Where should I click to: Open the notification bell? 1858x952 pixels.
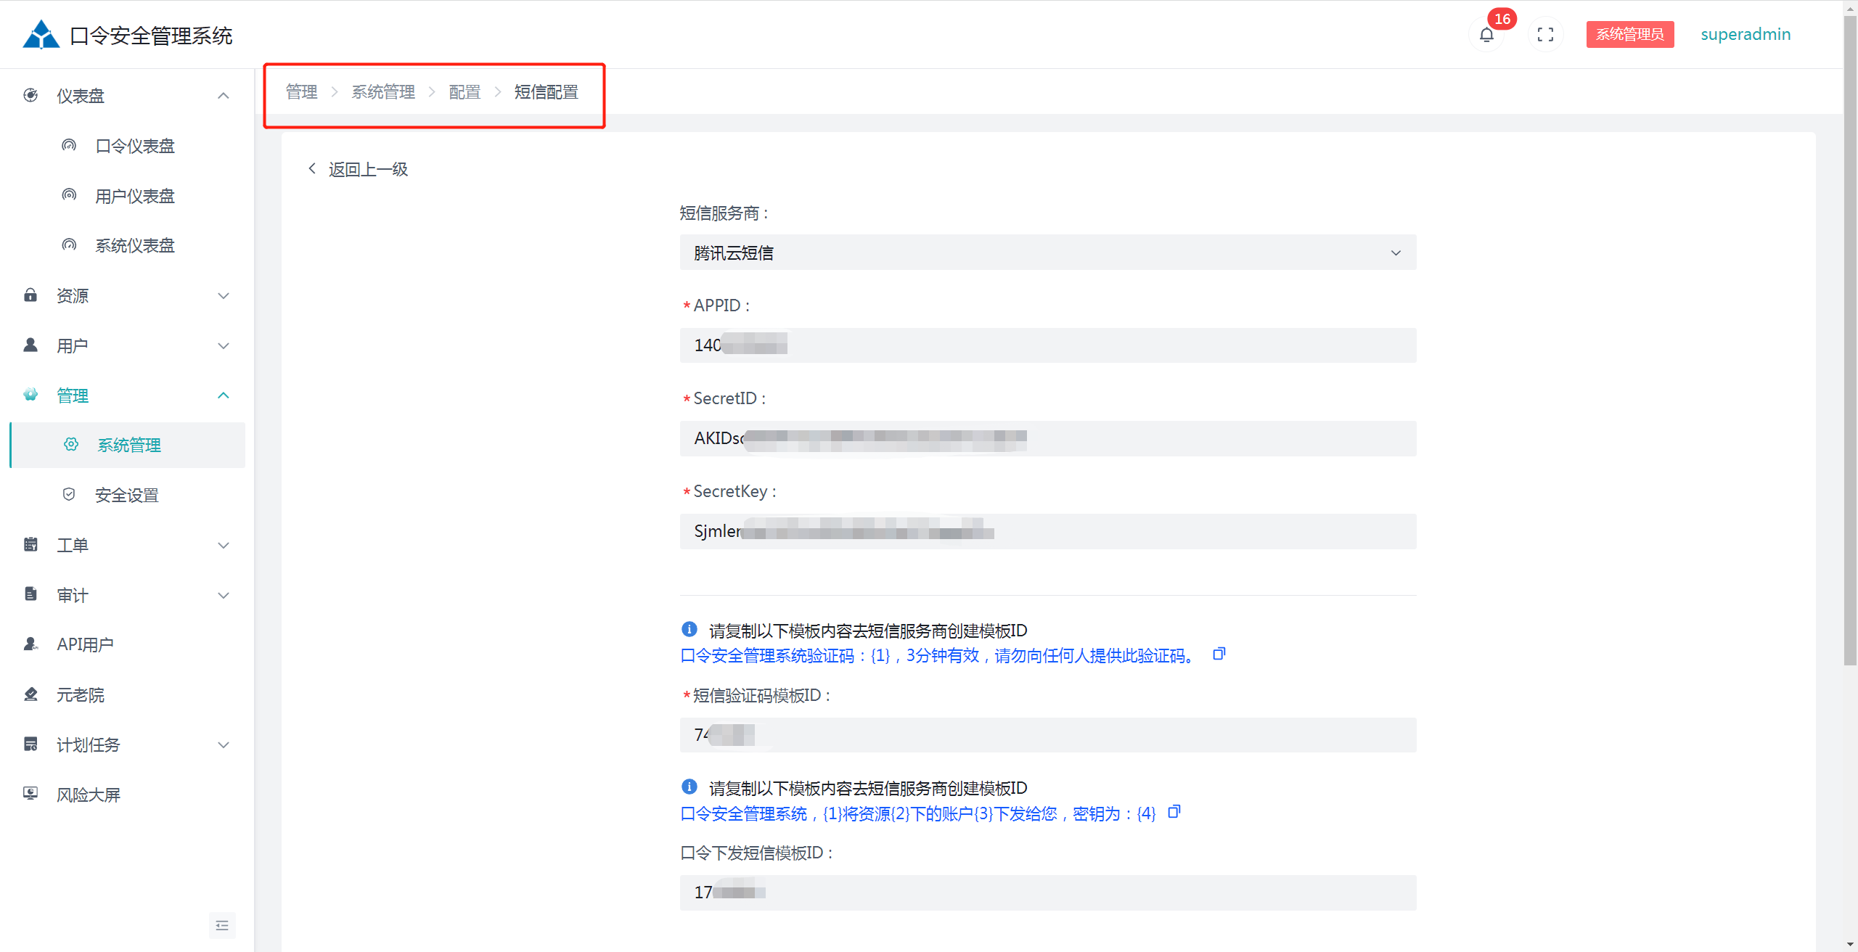point(1486,35)
